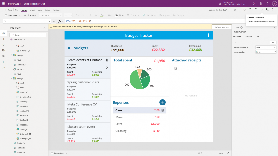Click the Tree view search field

point(28,35)
